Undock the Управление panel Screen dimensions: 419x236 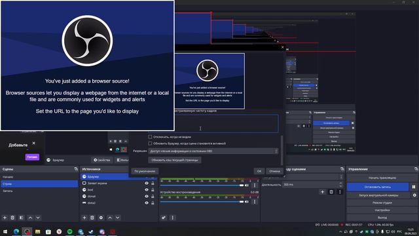tap(416, 169)
